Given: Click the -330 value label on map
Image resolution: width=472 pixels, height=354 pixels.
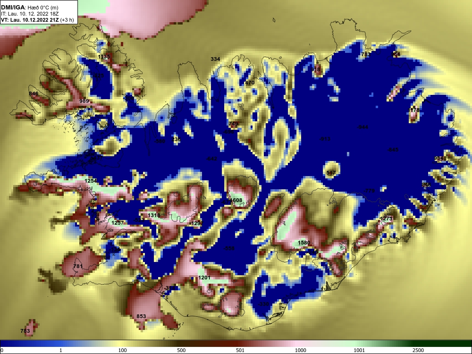Looking at the screenshot, I should tap(263, 304).
